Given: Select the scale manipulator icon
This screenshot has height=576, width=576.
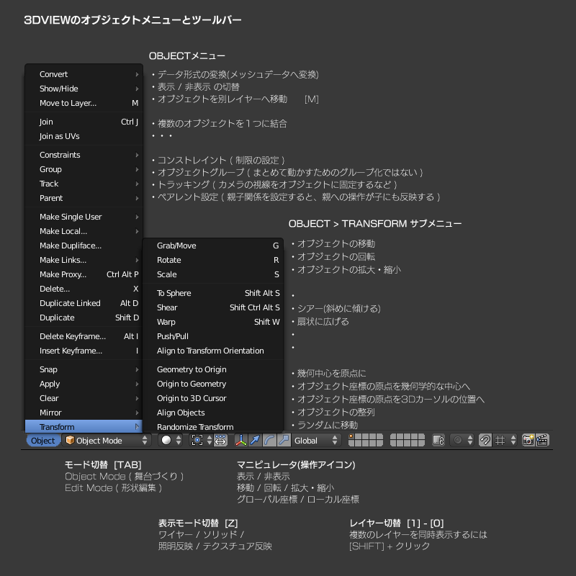Looking at the screenshot, I should click(x=284, y=441).
